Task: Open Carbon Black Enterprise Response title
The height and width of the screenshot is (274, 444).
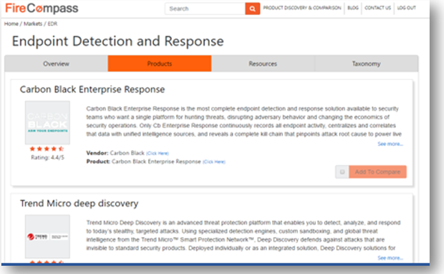Action: click(92, 90)
